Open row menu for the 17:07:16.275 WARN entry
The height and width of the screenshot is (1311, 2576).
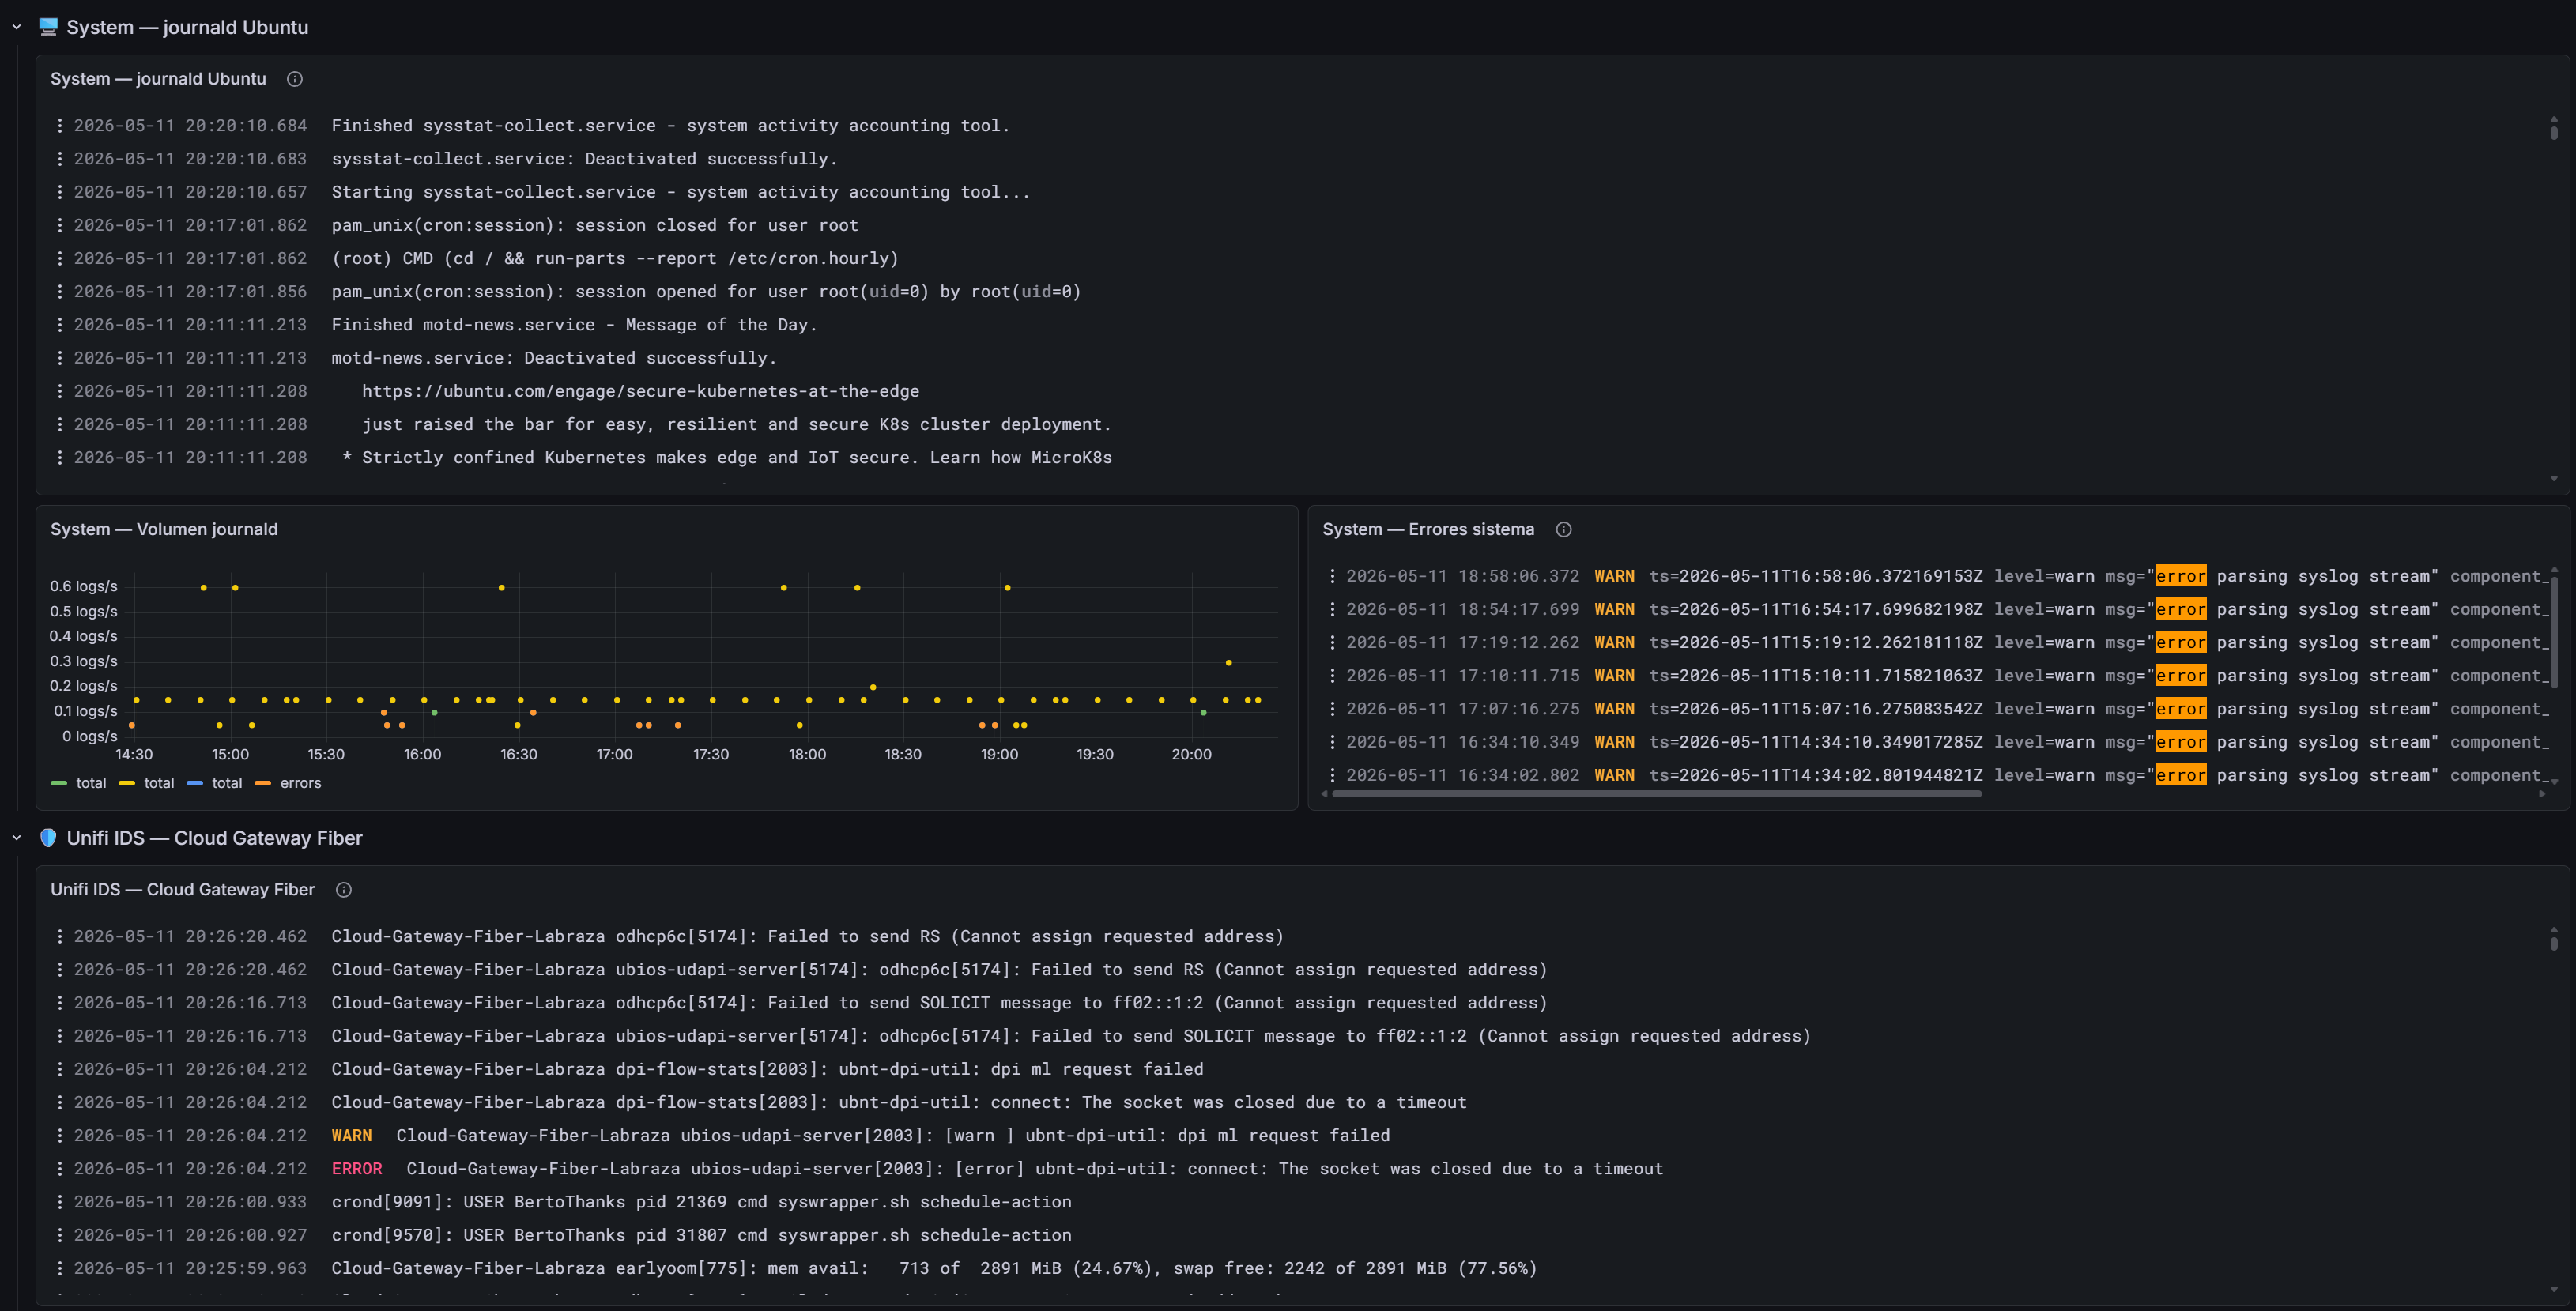pos(1332,709)
